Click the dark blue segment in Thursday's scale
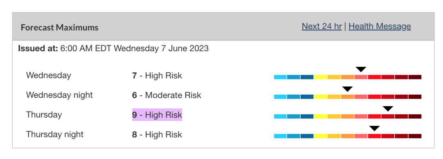Screen dimensions: 443x159 pyautogui.click(x=307, y=116)
